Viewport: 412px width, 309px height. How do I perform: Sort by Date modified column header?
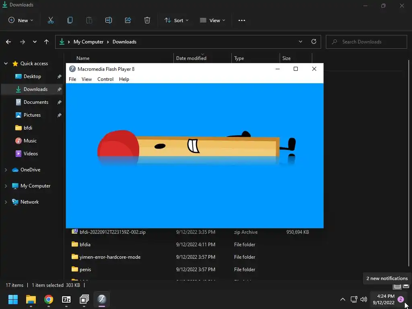pos(191,58)
